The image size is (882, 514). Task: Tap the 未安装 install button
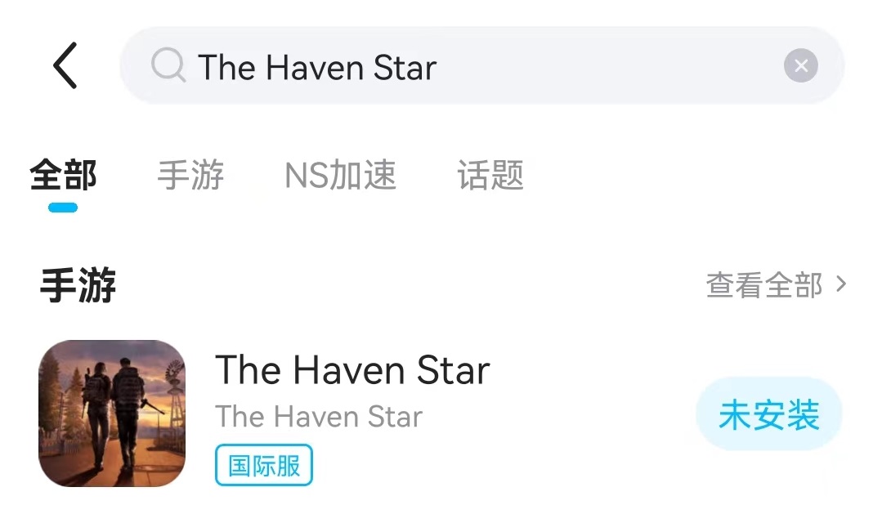tap(768, 414)
